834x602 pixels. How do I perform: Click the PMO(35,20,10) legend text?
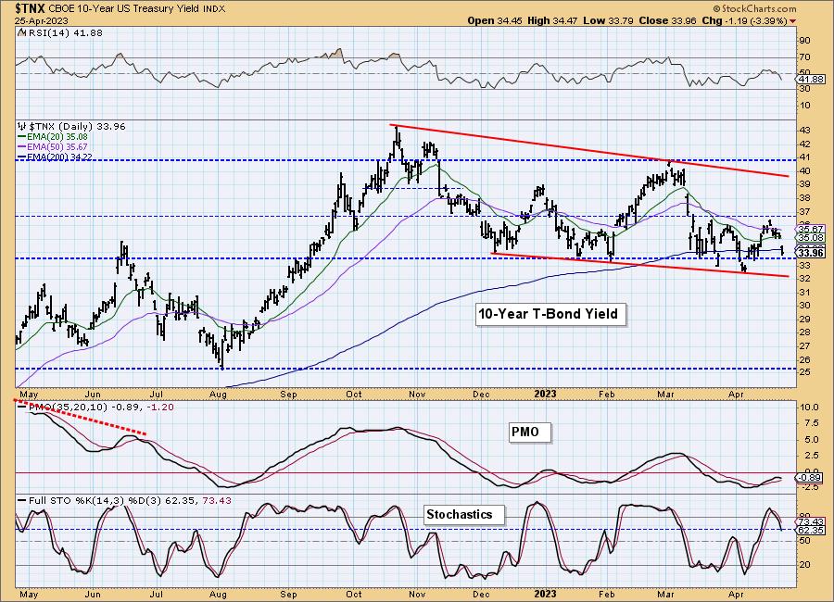[68, 407]
